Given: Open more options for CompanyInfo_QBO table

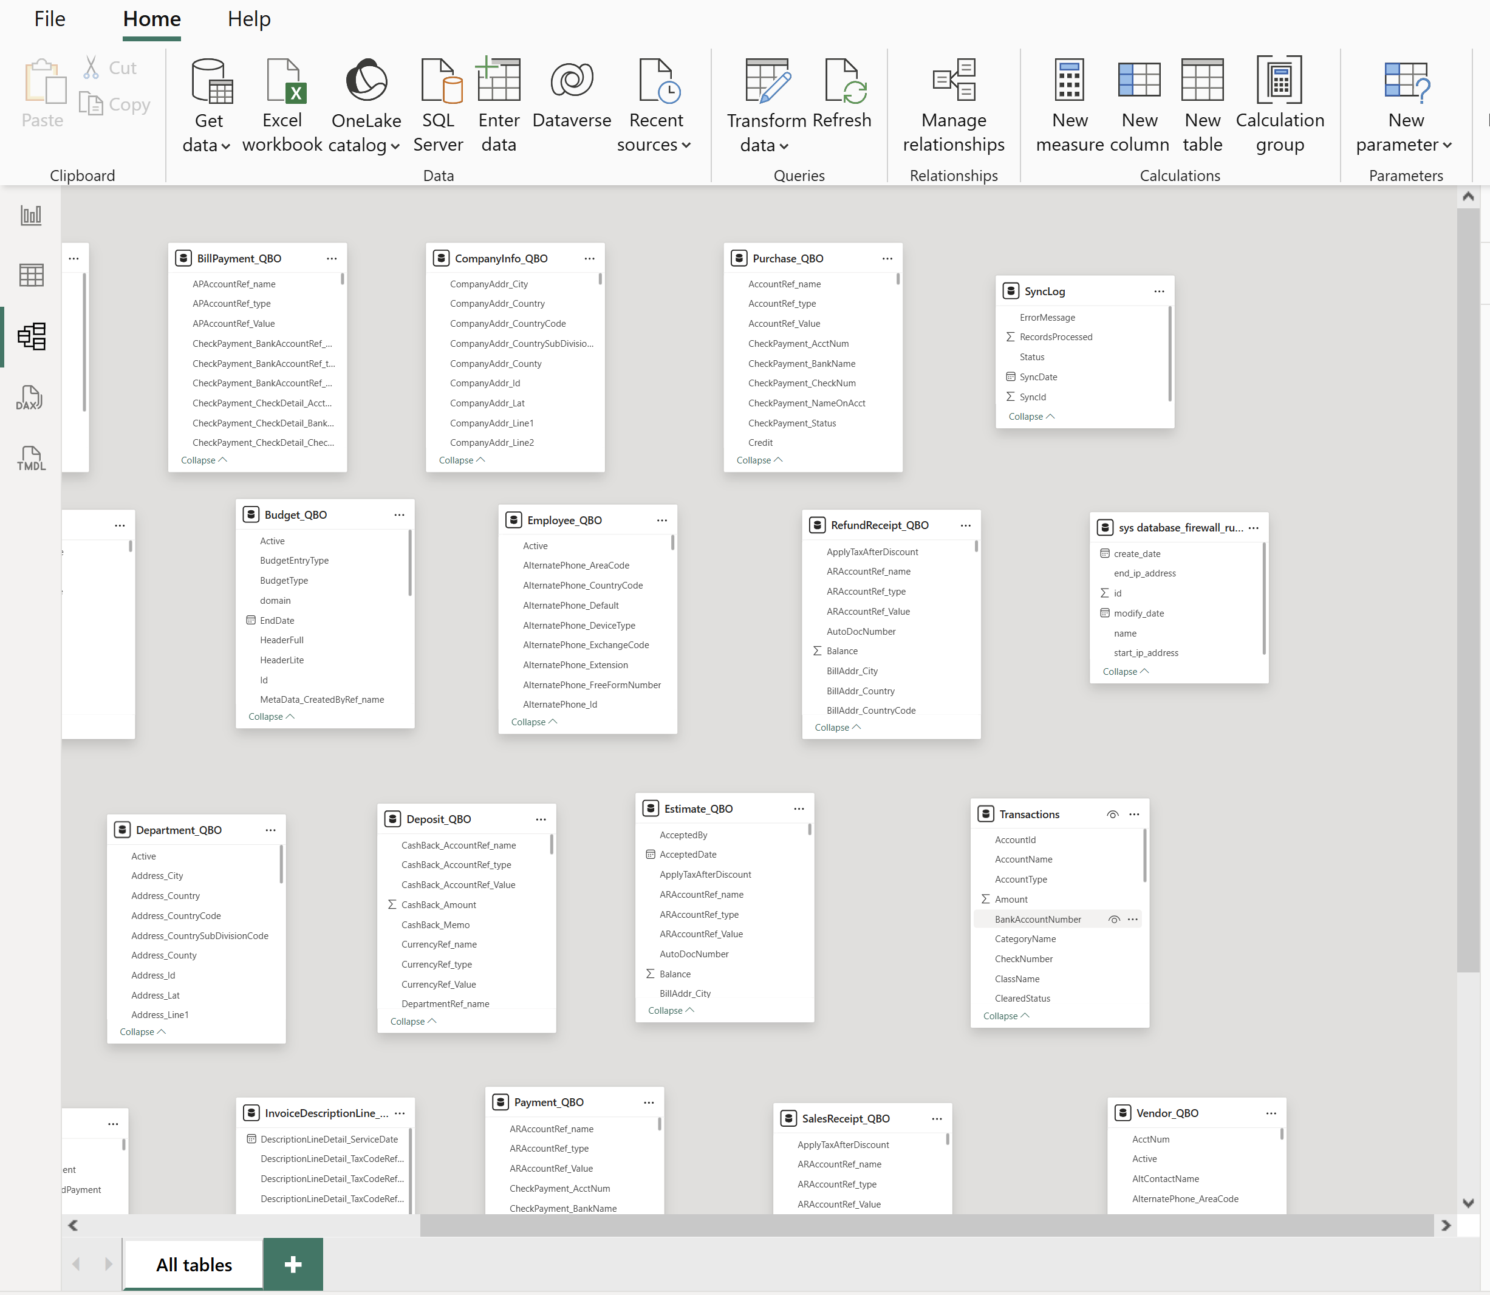Looking at the screenshot, I should [590, 259].
